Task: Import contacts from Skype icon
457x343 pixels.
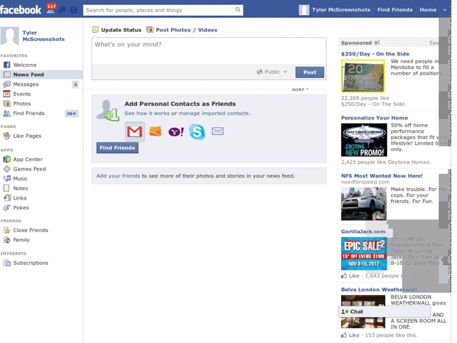Action: tap(197, 131)
